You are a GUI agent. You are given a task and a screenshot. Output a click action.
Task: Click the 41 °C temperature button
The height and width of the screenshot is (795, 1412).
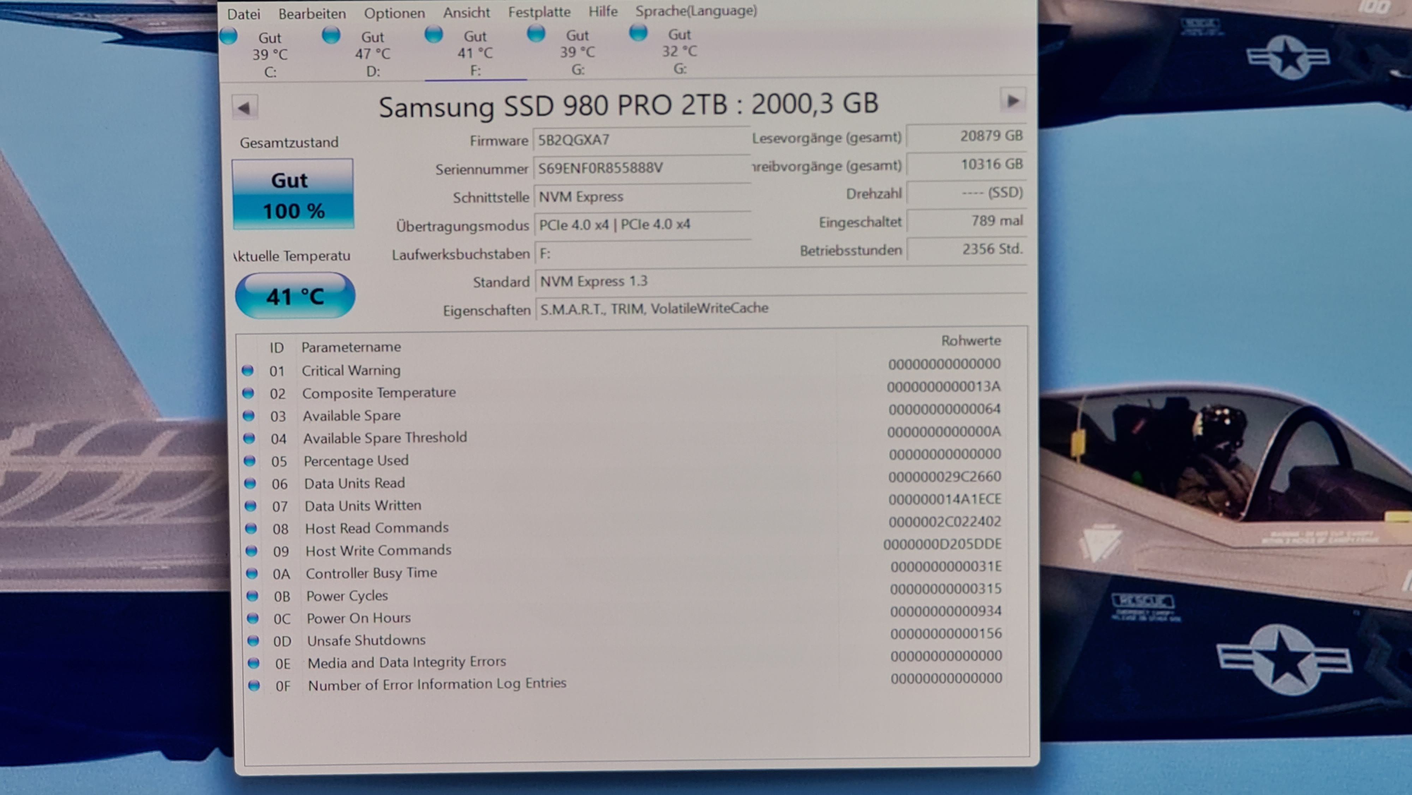(295, 296)
